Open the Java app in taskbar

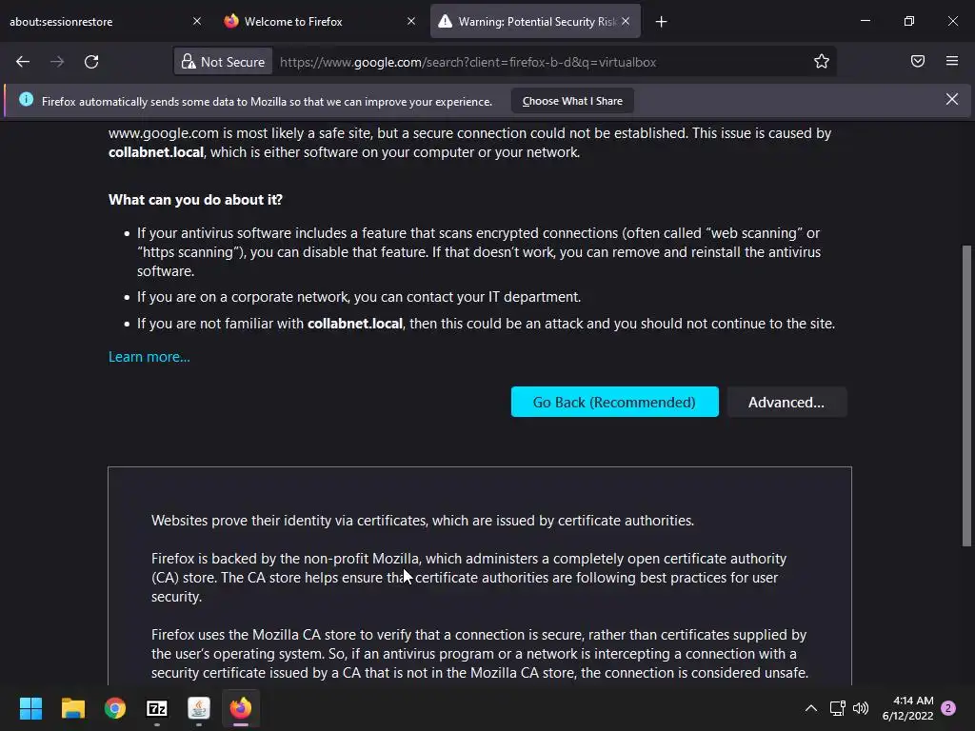click(x=199, y=708)
